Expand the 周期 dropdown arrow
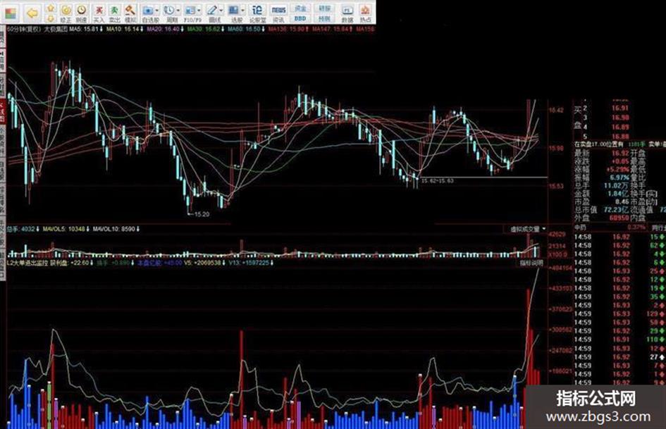This screenshot has height=429, width=666. point(178,10)
